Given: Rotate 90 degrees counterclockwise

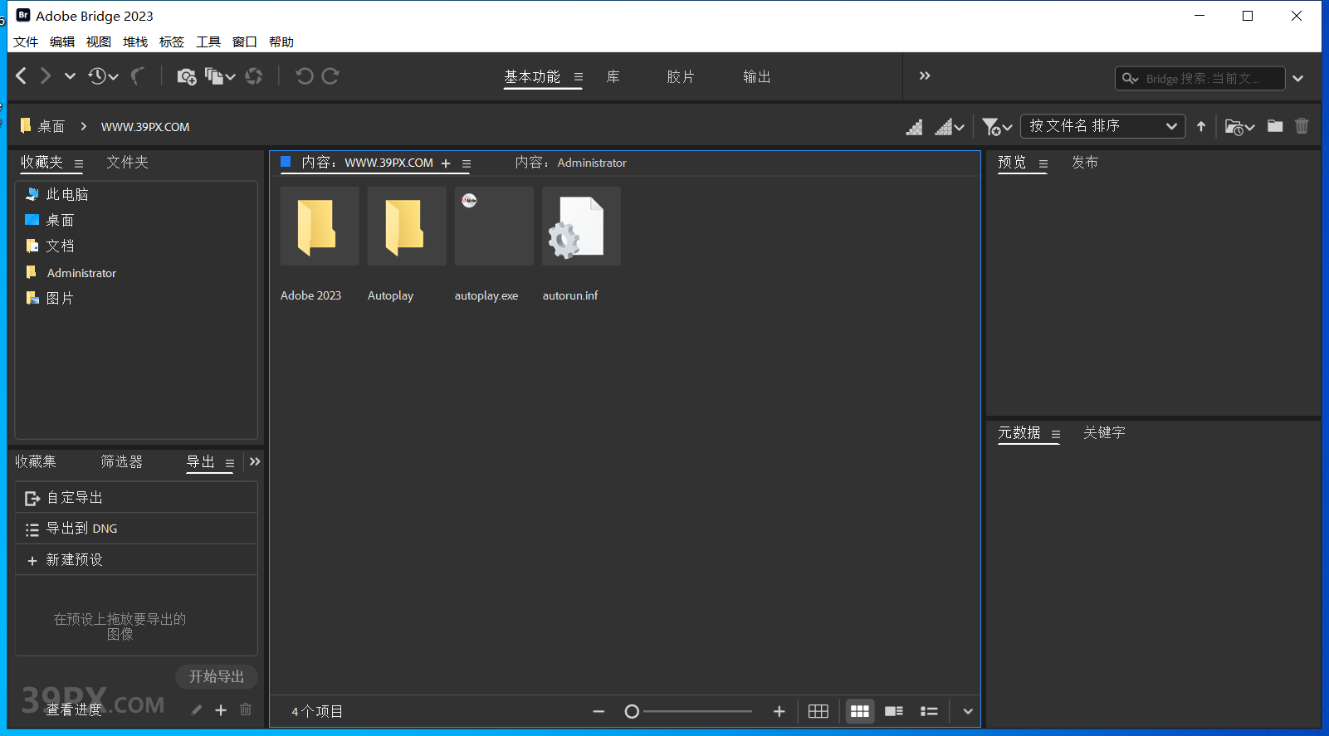Looking at the screenshot, I should 305,76.
